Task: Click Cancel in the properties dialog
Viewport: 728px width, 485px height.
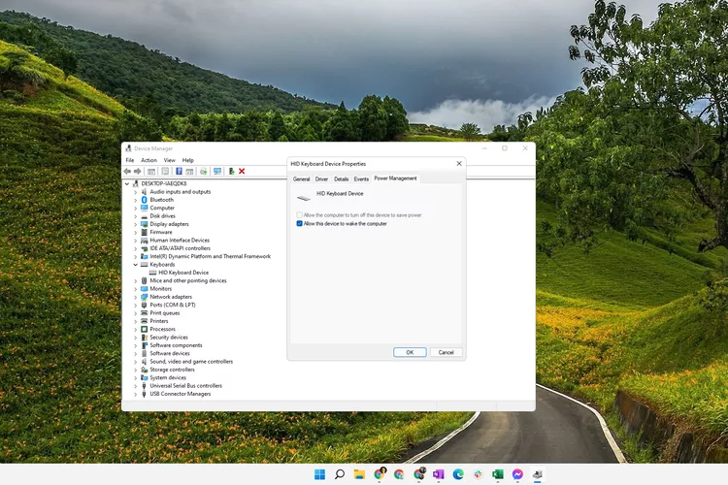Action: tap(447, 352)
